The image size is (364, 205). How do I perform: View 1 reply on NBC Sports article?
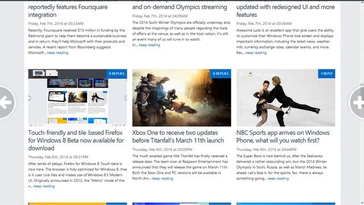[x=326, y=73]
